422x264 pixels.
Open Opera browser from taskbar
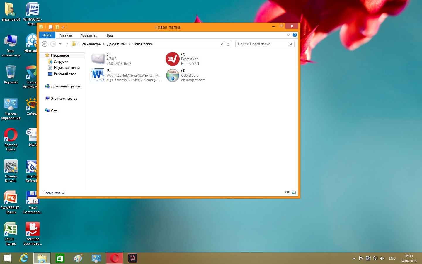coord(114,258)
